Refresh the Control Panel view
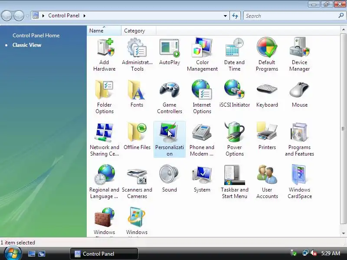Screen dimensions: 347x260 pos(235,16)
